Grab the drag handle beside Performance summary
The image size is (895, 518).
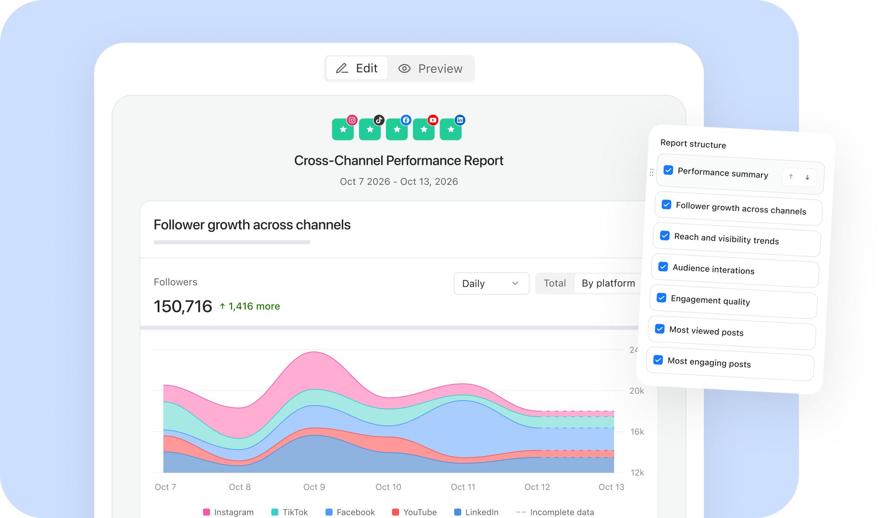651,172
